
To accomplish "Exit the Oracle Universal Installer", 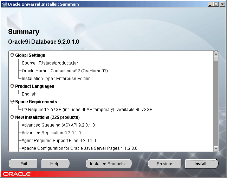I will [x=23, y=164].
